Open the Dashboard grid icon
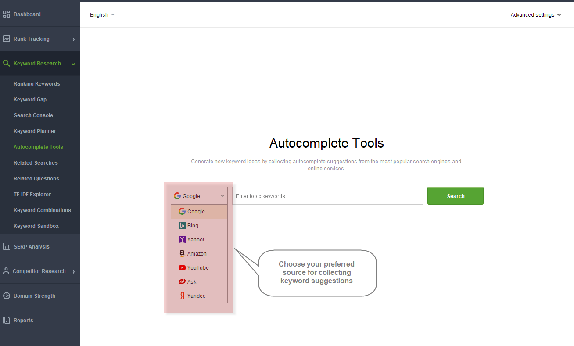Viewport: 574px width, 346px height. coord(7,14)
